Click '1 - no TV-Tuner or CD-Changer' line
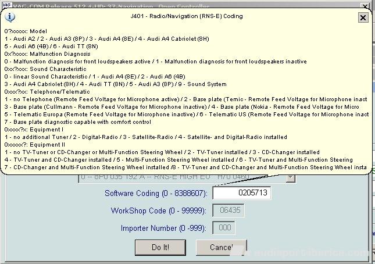375x264 pixels. (x=162, y=152)
